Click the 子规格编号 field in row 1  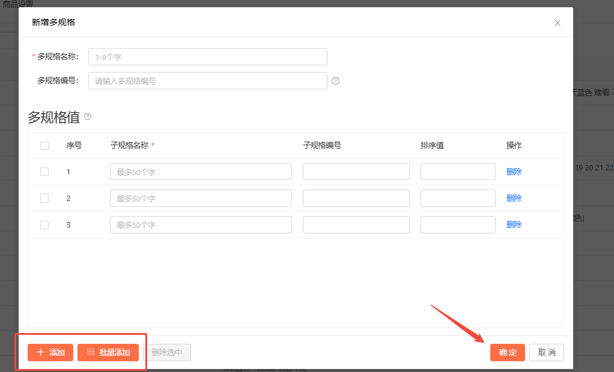[356, 172]
